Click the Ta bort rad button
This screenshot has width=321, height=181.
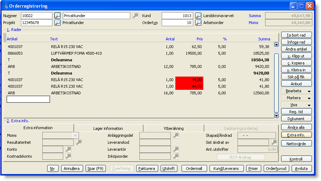click(x=297, y=35)
